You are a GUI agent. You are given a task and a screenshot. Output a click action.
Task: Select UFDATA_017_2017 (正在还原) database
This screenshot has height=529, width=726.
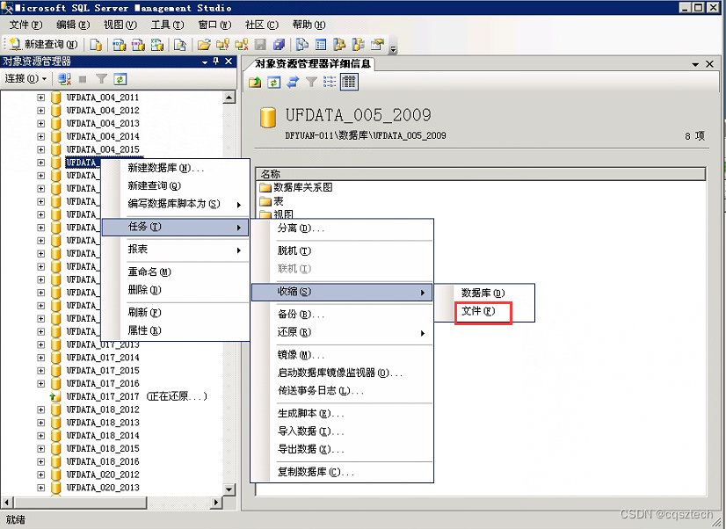point(136,396)
